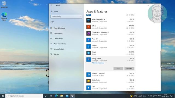This screenshot has height=98, width=175.
Task: Open File Explorer from the taskbar
Action: pyautogui.click(x=62, y=96)
